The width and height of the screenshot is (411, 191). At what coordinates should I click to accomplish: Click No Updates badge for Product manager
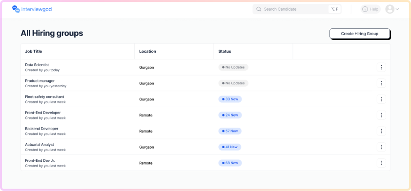click(233, 83)
